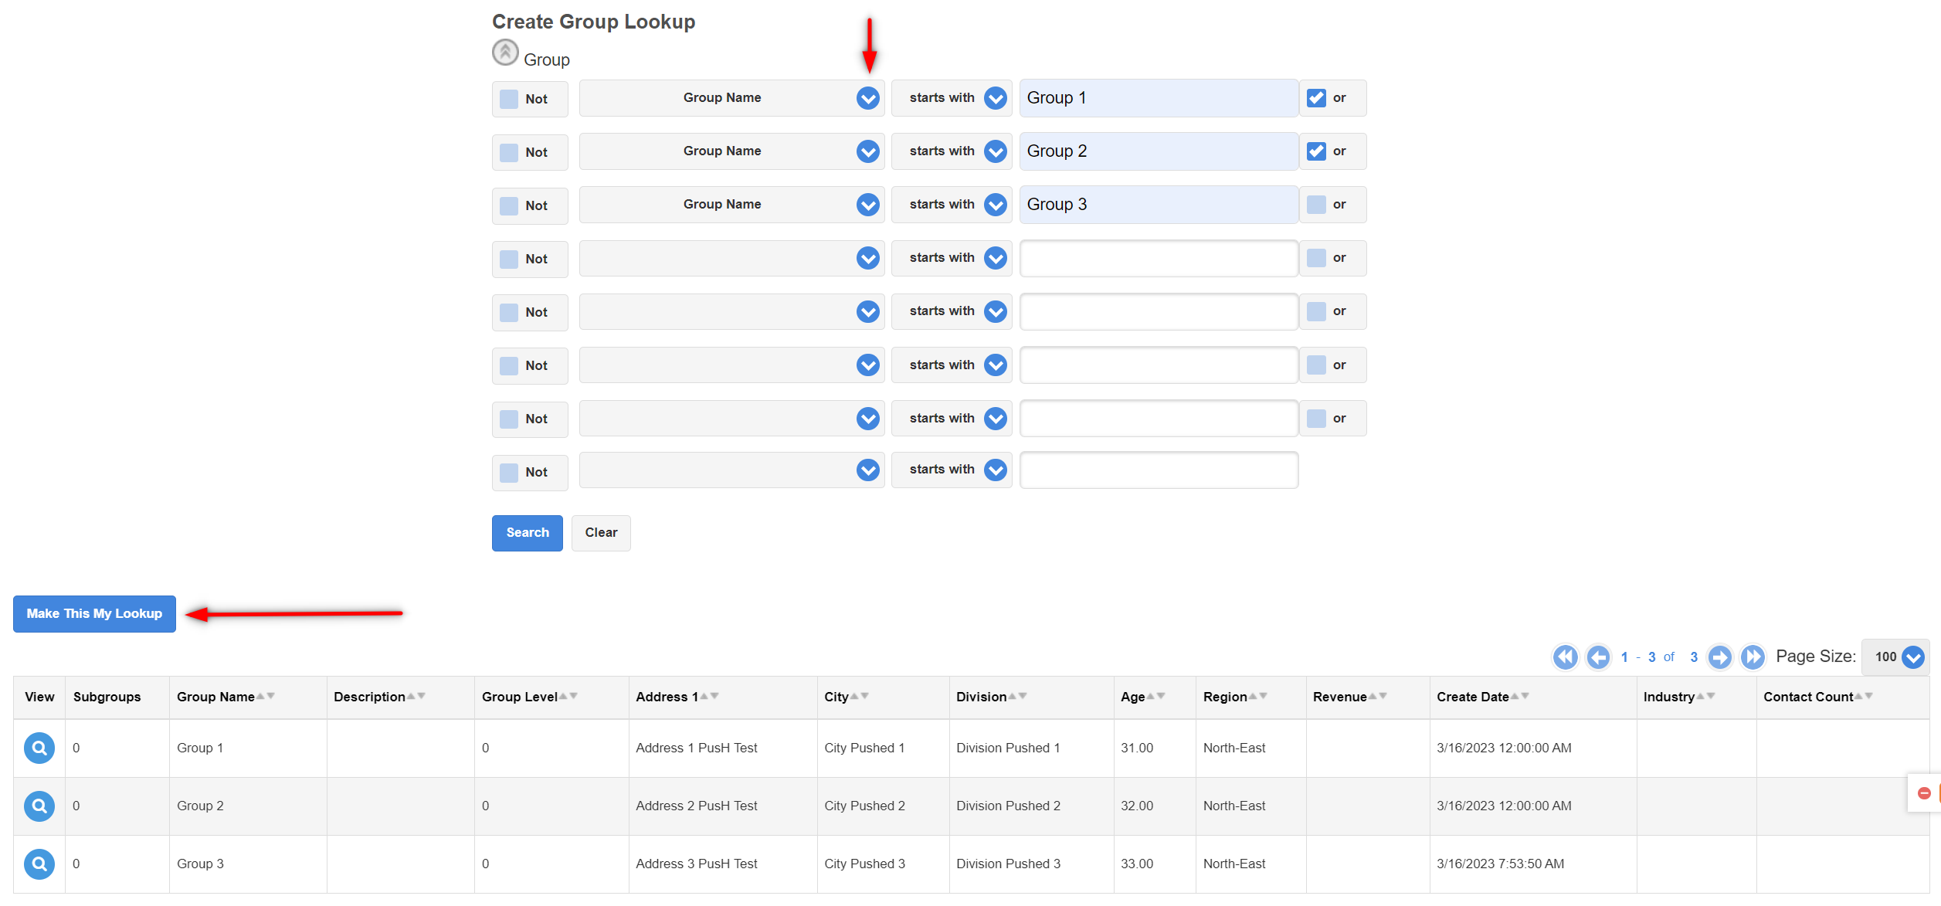1941x906 pixels.
Task: Click next page arrow icon
Action: click(1719, 657)
